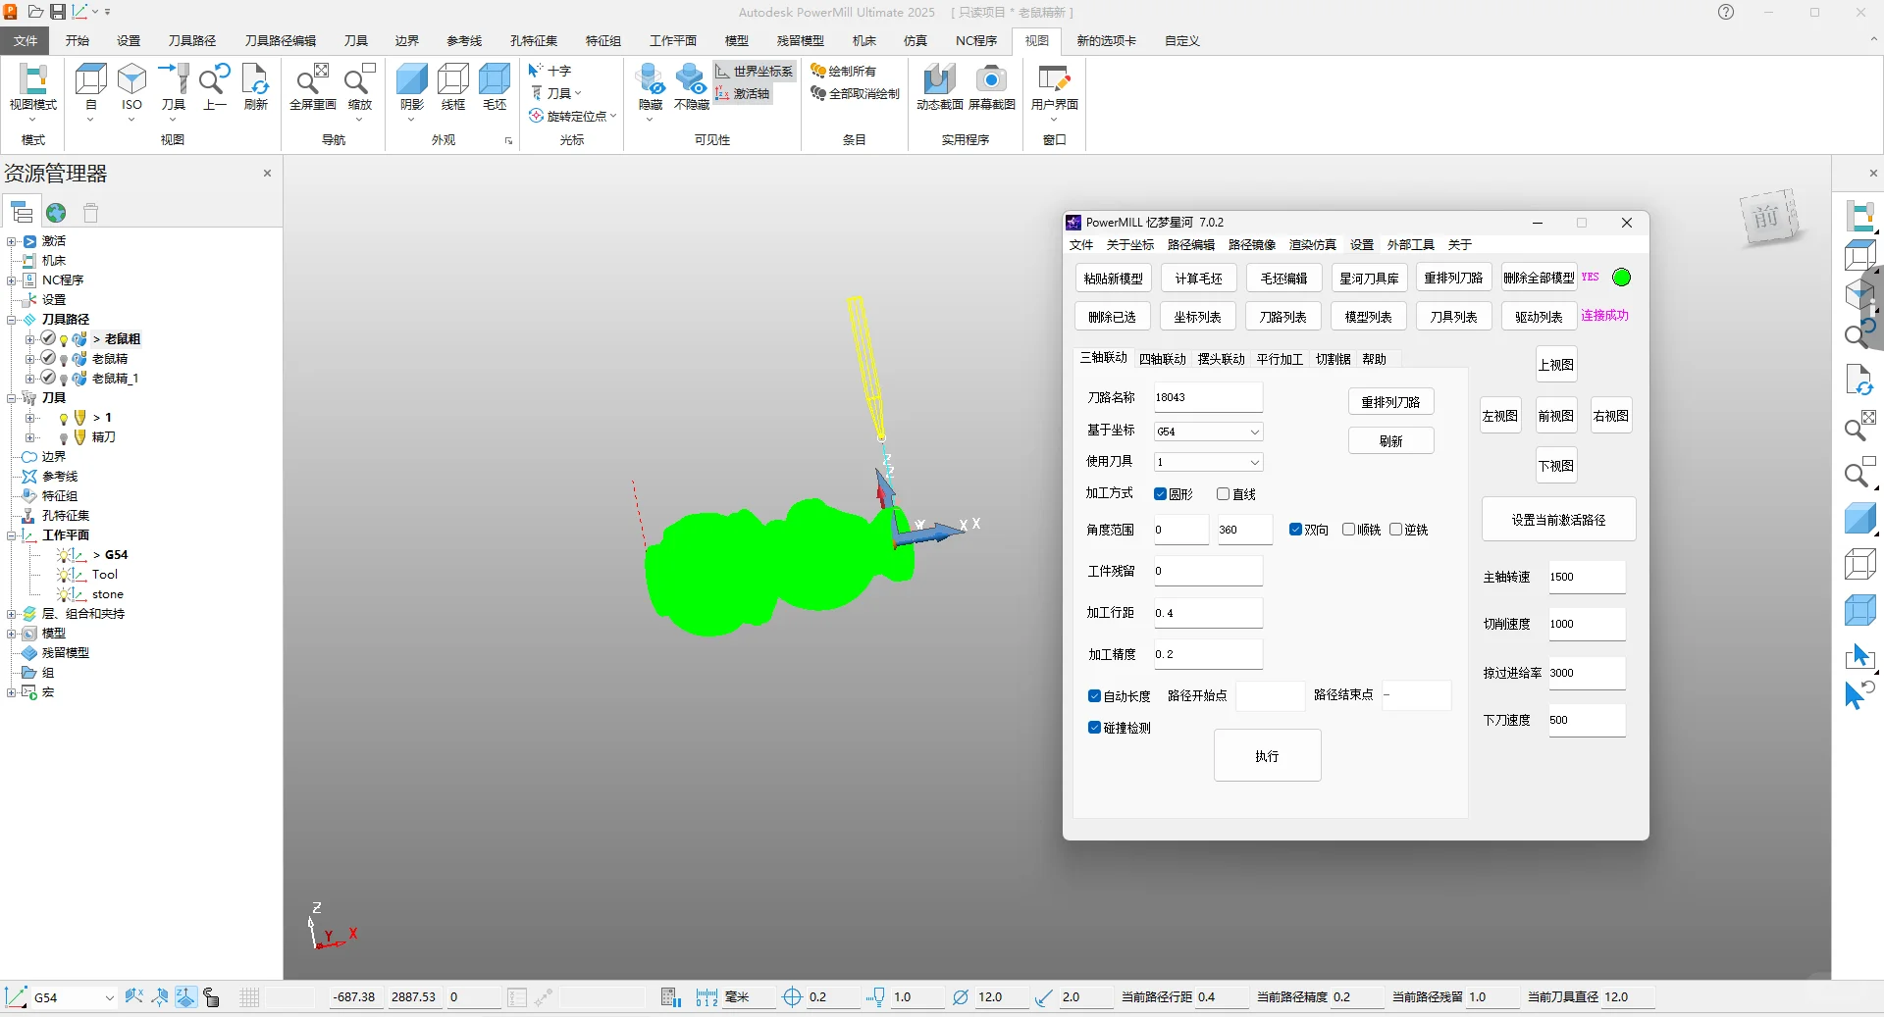
Task: Expand the NC程序 tree node
Action: pyautogui.click(x=12, y=280)
